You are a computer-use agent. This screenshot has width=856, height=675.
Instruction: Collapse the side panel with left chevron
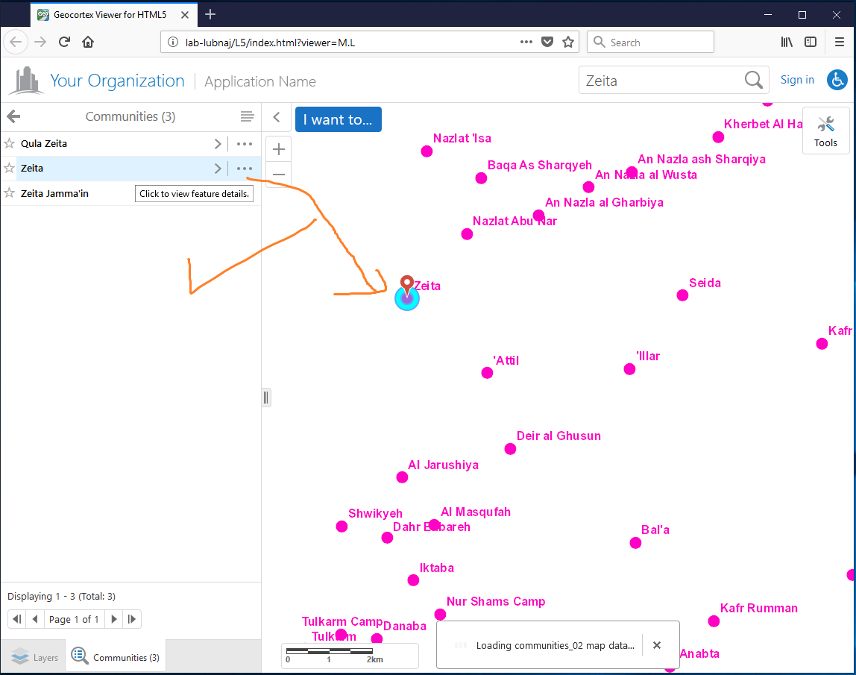277,117
